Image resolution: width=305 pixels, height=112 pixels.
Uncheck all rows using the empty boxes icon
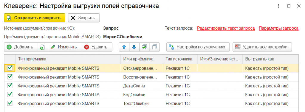[155, 47]
